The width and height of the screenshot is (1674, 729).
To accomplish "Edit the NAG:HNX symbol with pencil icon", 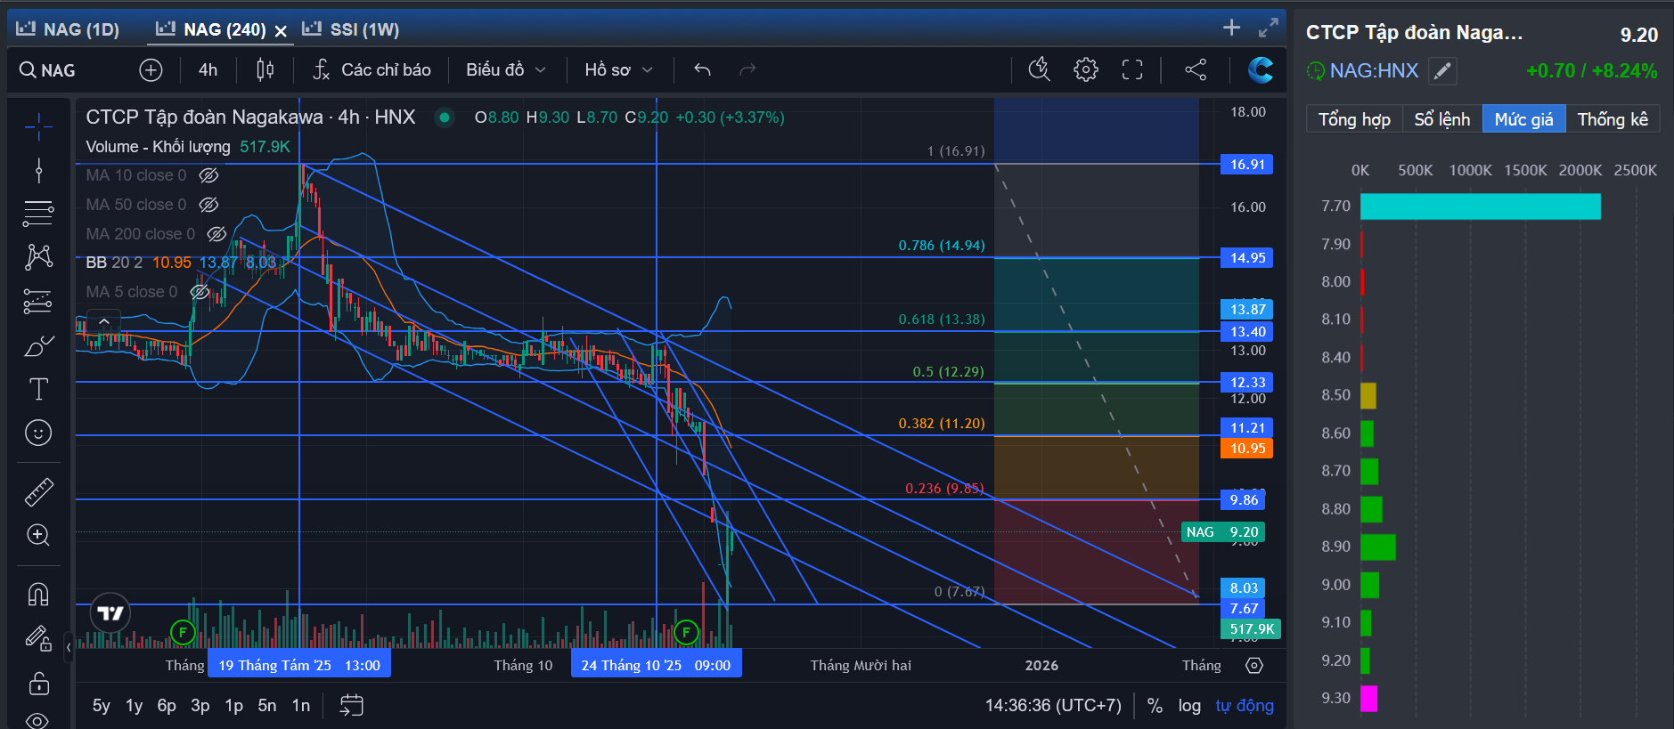I will click(x=1442, y=71).
